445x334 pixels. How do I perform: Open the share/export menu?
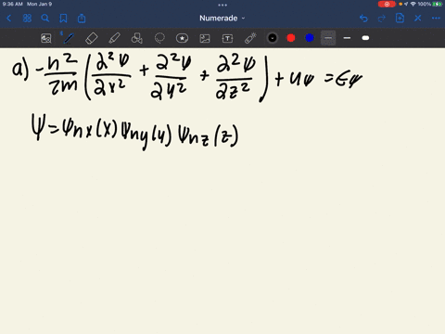tap(82, 19)
